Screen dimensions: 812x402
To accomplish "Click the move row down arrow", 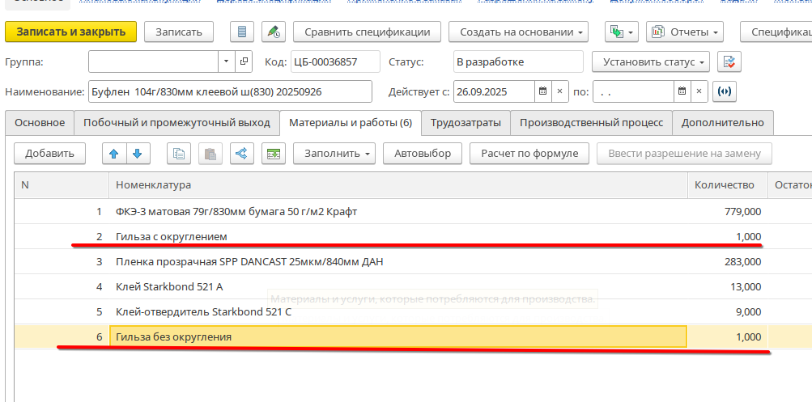I will coord(138,153).
